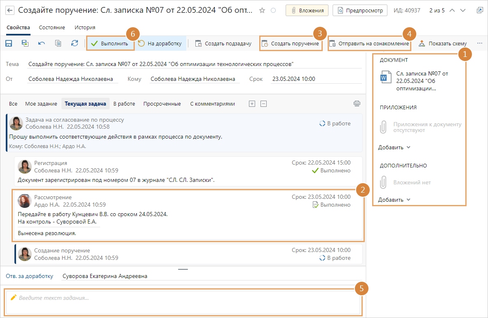488x318 pixels.
Task: Print the task thread with printer icon
Action: tap(357, 104)
